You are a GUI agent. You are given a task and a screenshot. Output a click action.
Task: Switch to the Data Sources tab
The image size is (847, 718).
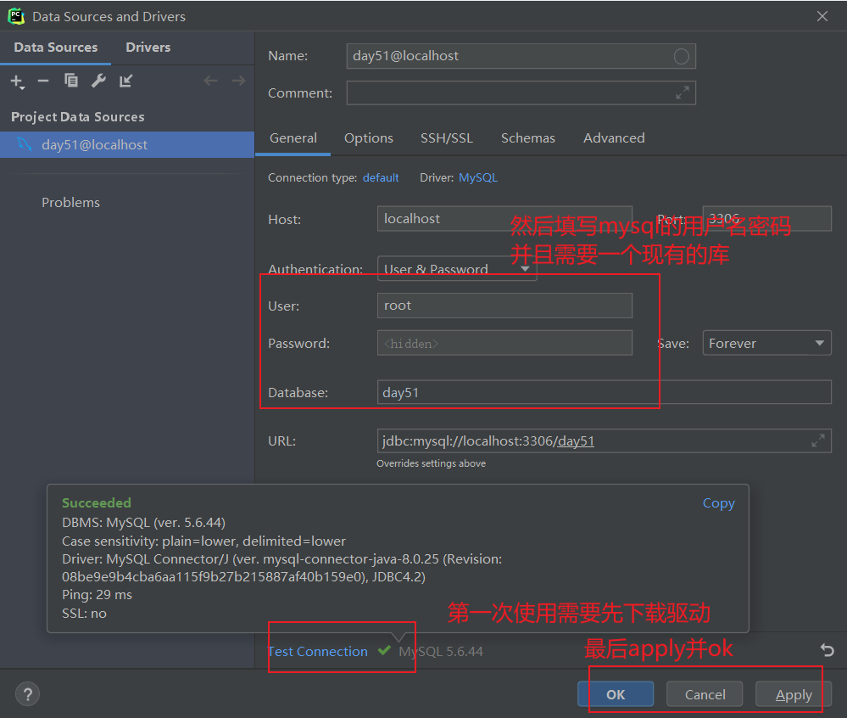56,48
